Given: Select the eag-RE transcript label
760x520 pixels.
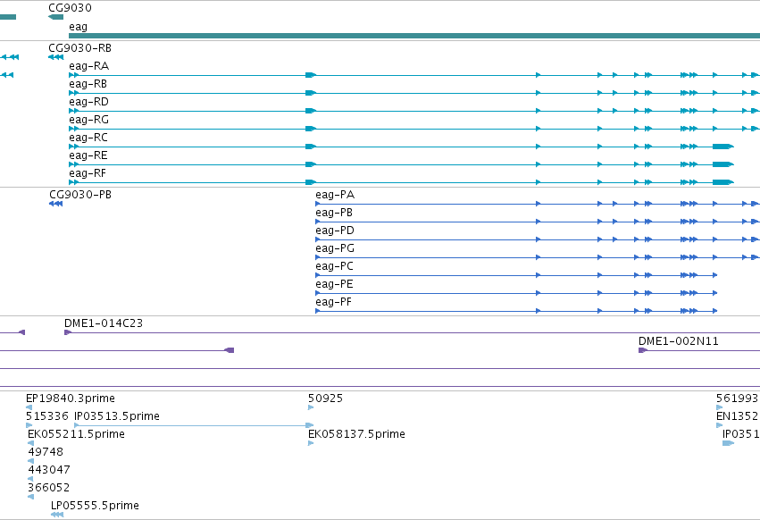Looking at the screenshot, I should (88, 155).
